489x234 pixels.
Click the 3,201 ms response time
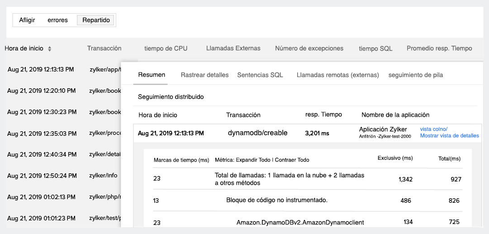click(x=317, y=133)
